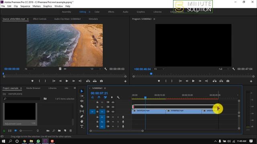Switch to Assembly workspace

coord(66,12)
